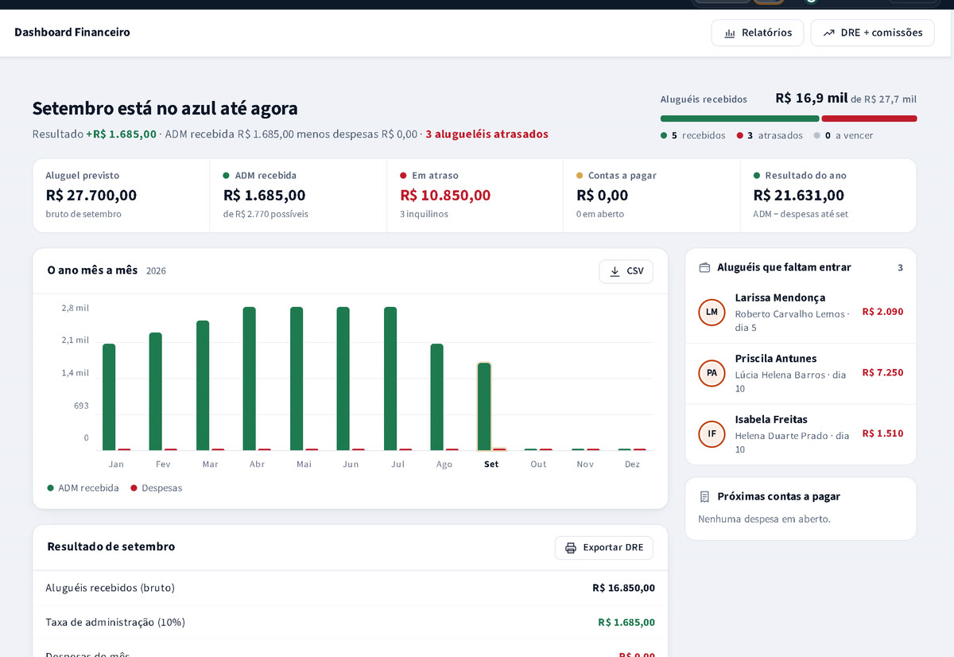Click 'Taxa de administração (10%)' row label
Image resolution: width=954 pixels, height=657 pixels.
115,622
